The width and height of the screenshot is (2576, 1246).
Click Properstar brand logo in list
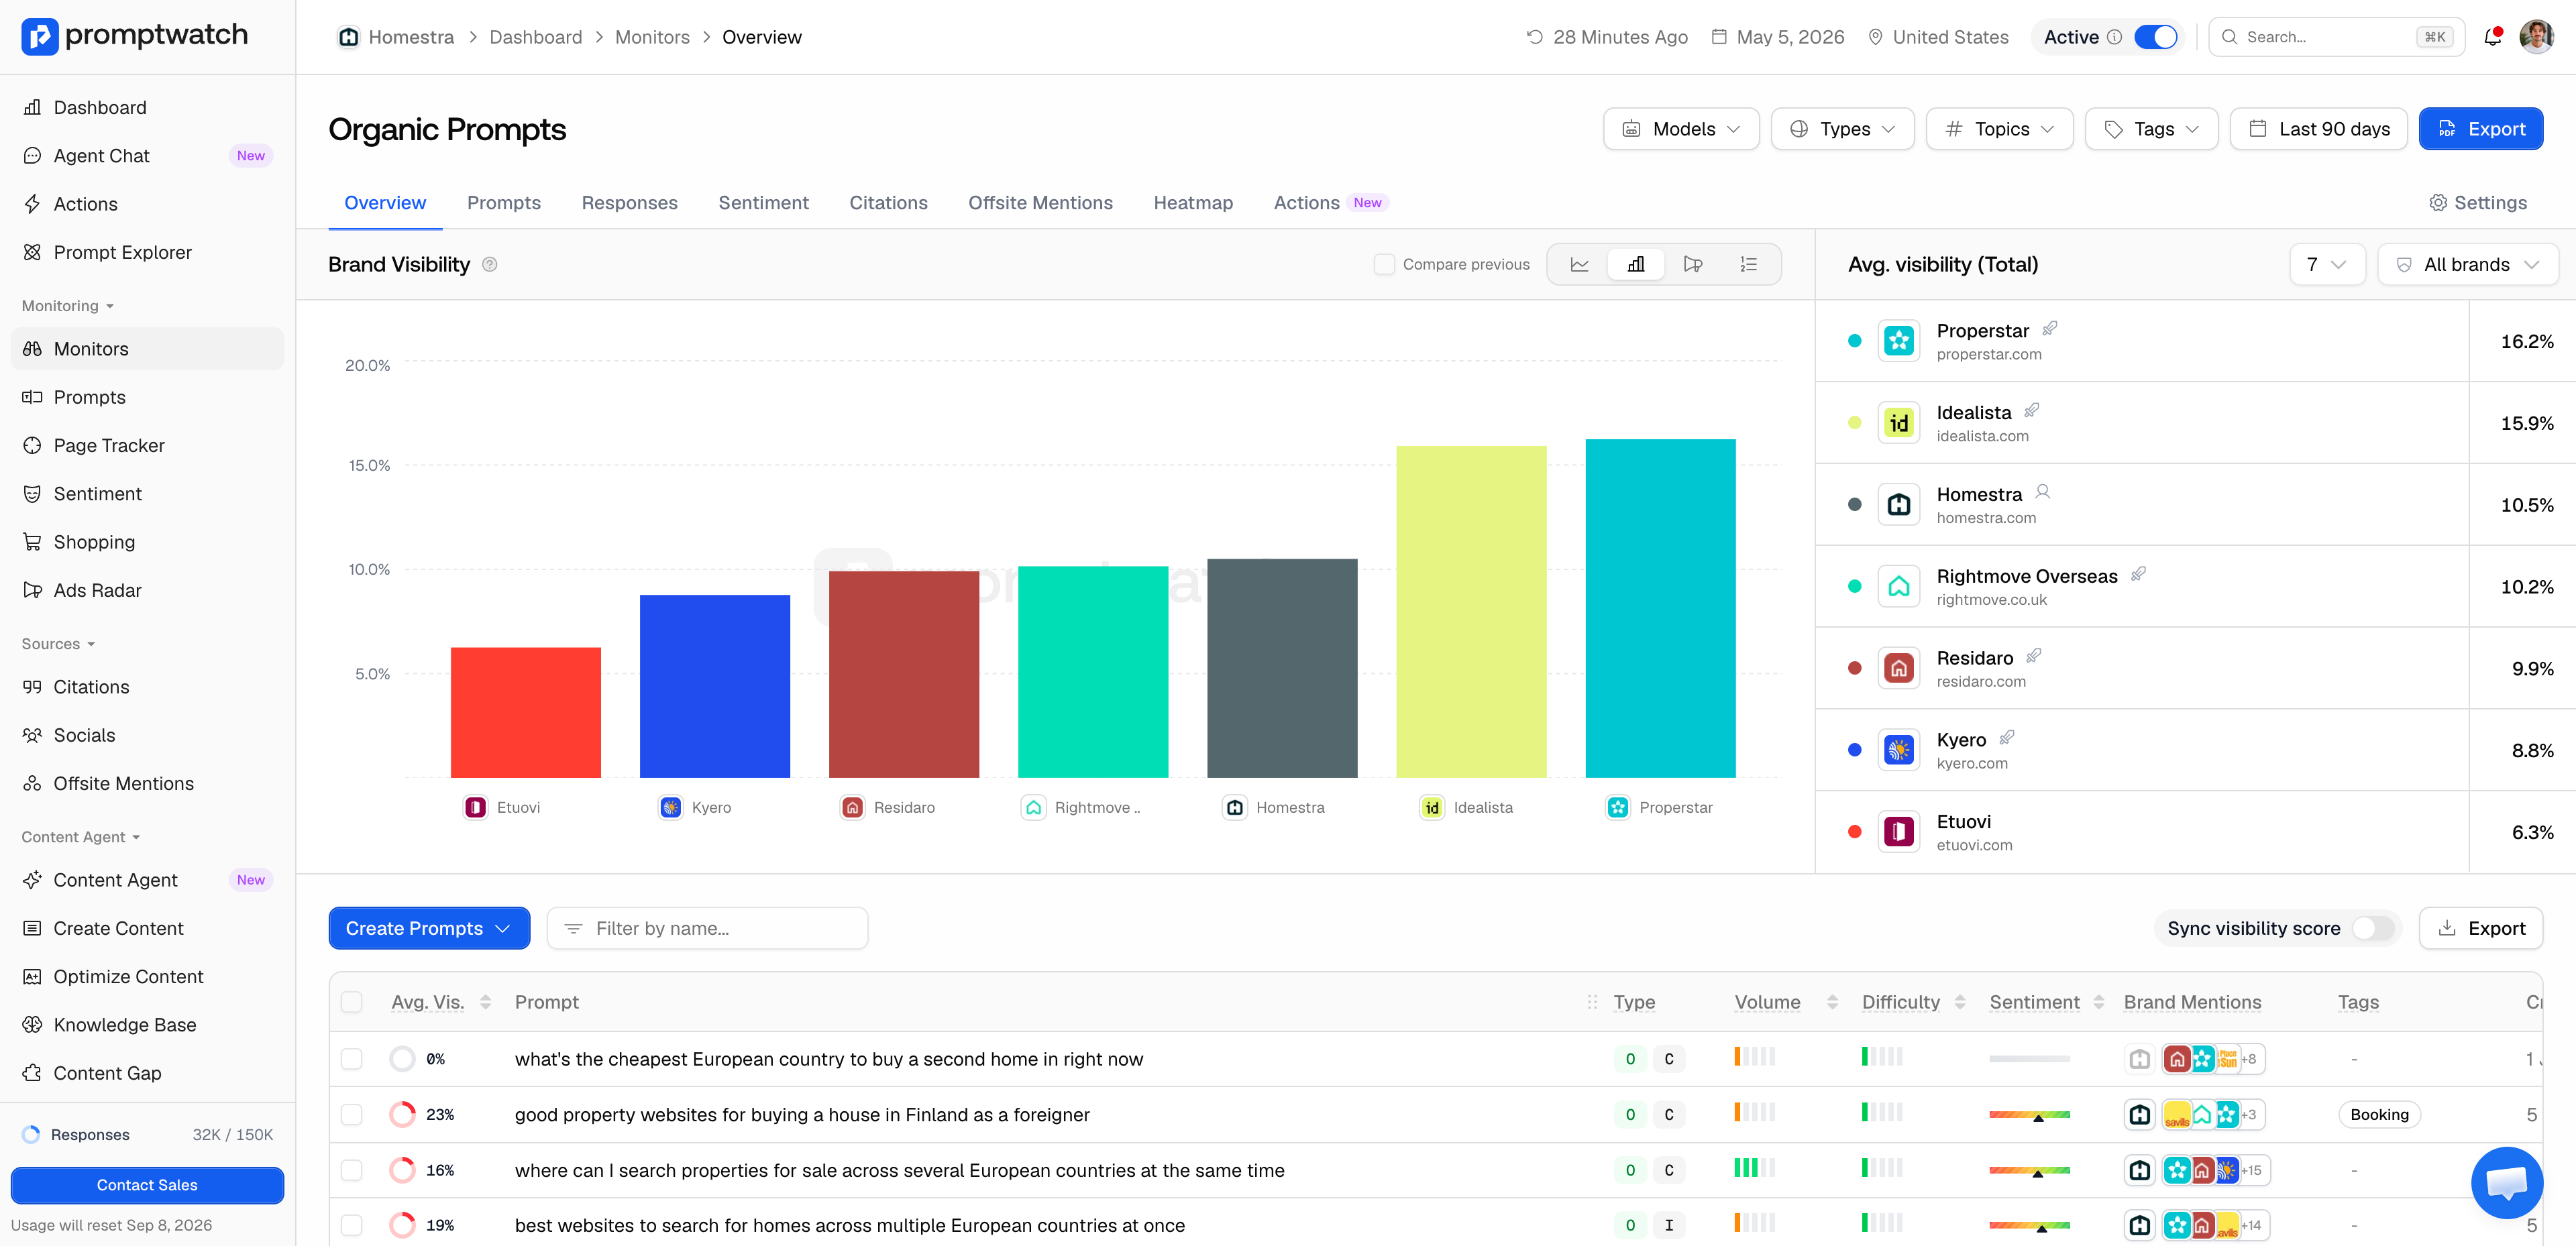1898,341
